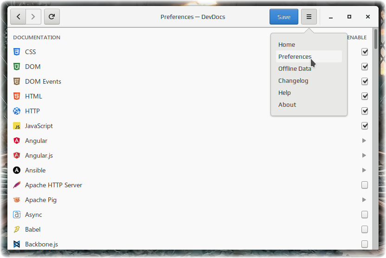Viewport: 386px width, 258px height.
Task: Click the Backbone.js icon
Action: [17, 244]
